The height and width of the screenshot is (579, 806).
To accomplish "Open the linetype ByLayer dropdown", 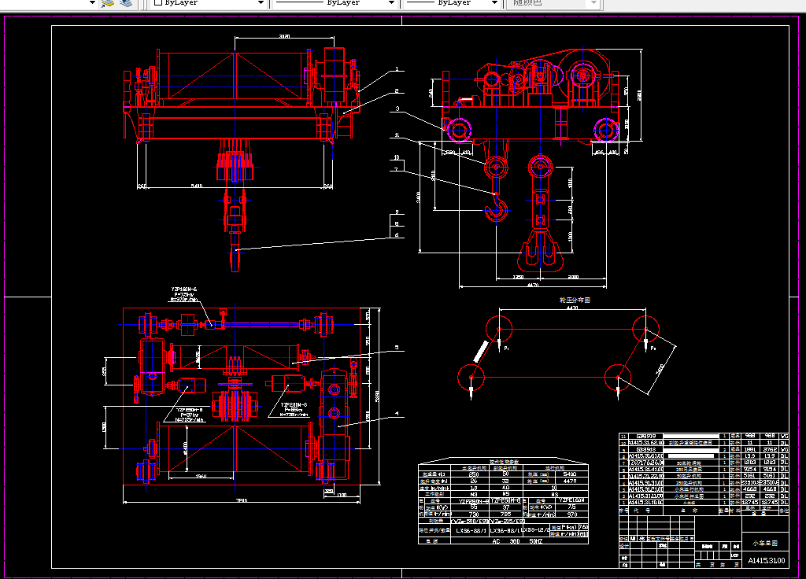I will (335, 2).
